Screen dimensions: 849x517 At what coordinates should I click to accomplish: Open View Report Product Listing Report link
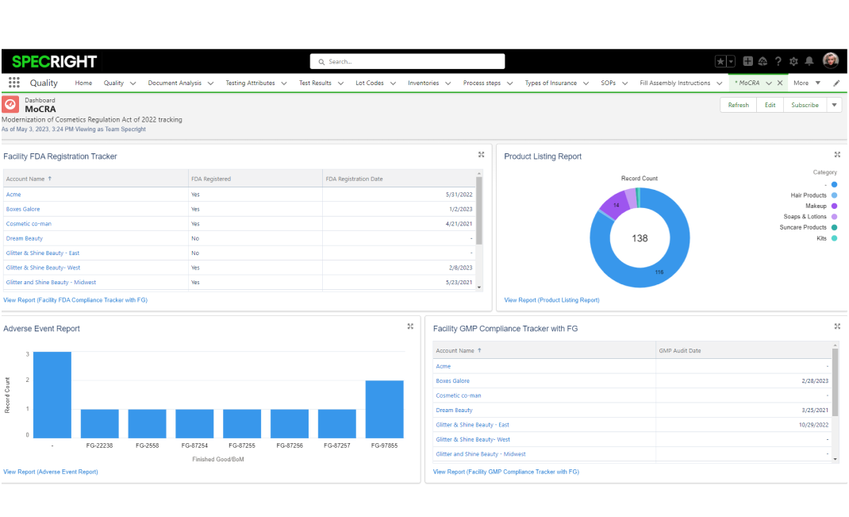pyautogui.click(x=551, y=299)
